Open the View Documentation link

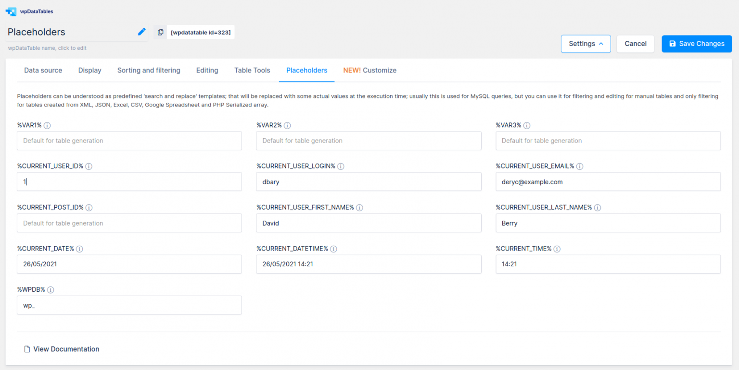pyautogui.click(x=66, y=349)
